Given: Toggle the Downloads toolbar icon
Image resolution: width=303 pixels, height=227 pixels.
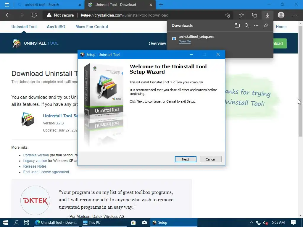Looking at the screenshot, I should click(267, 15).
